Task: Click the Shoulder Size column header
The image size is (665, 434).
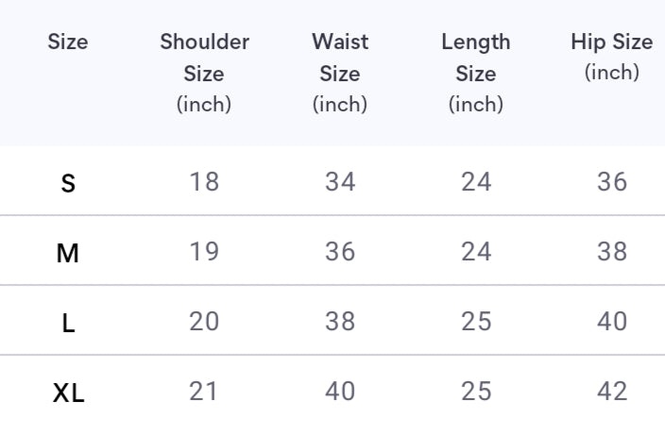Action: tap(204, 73)
